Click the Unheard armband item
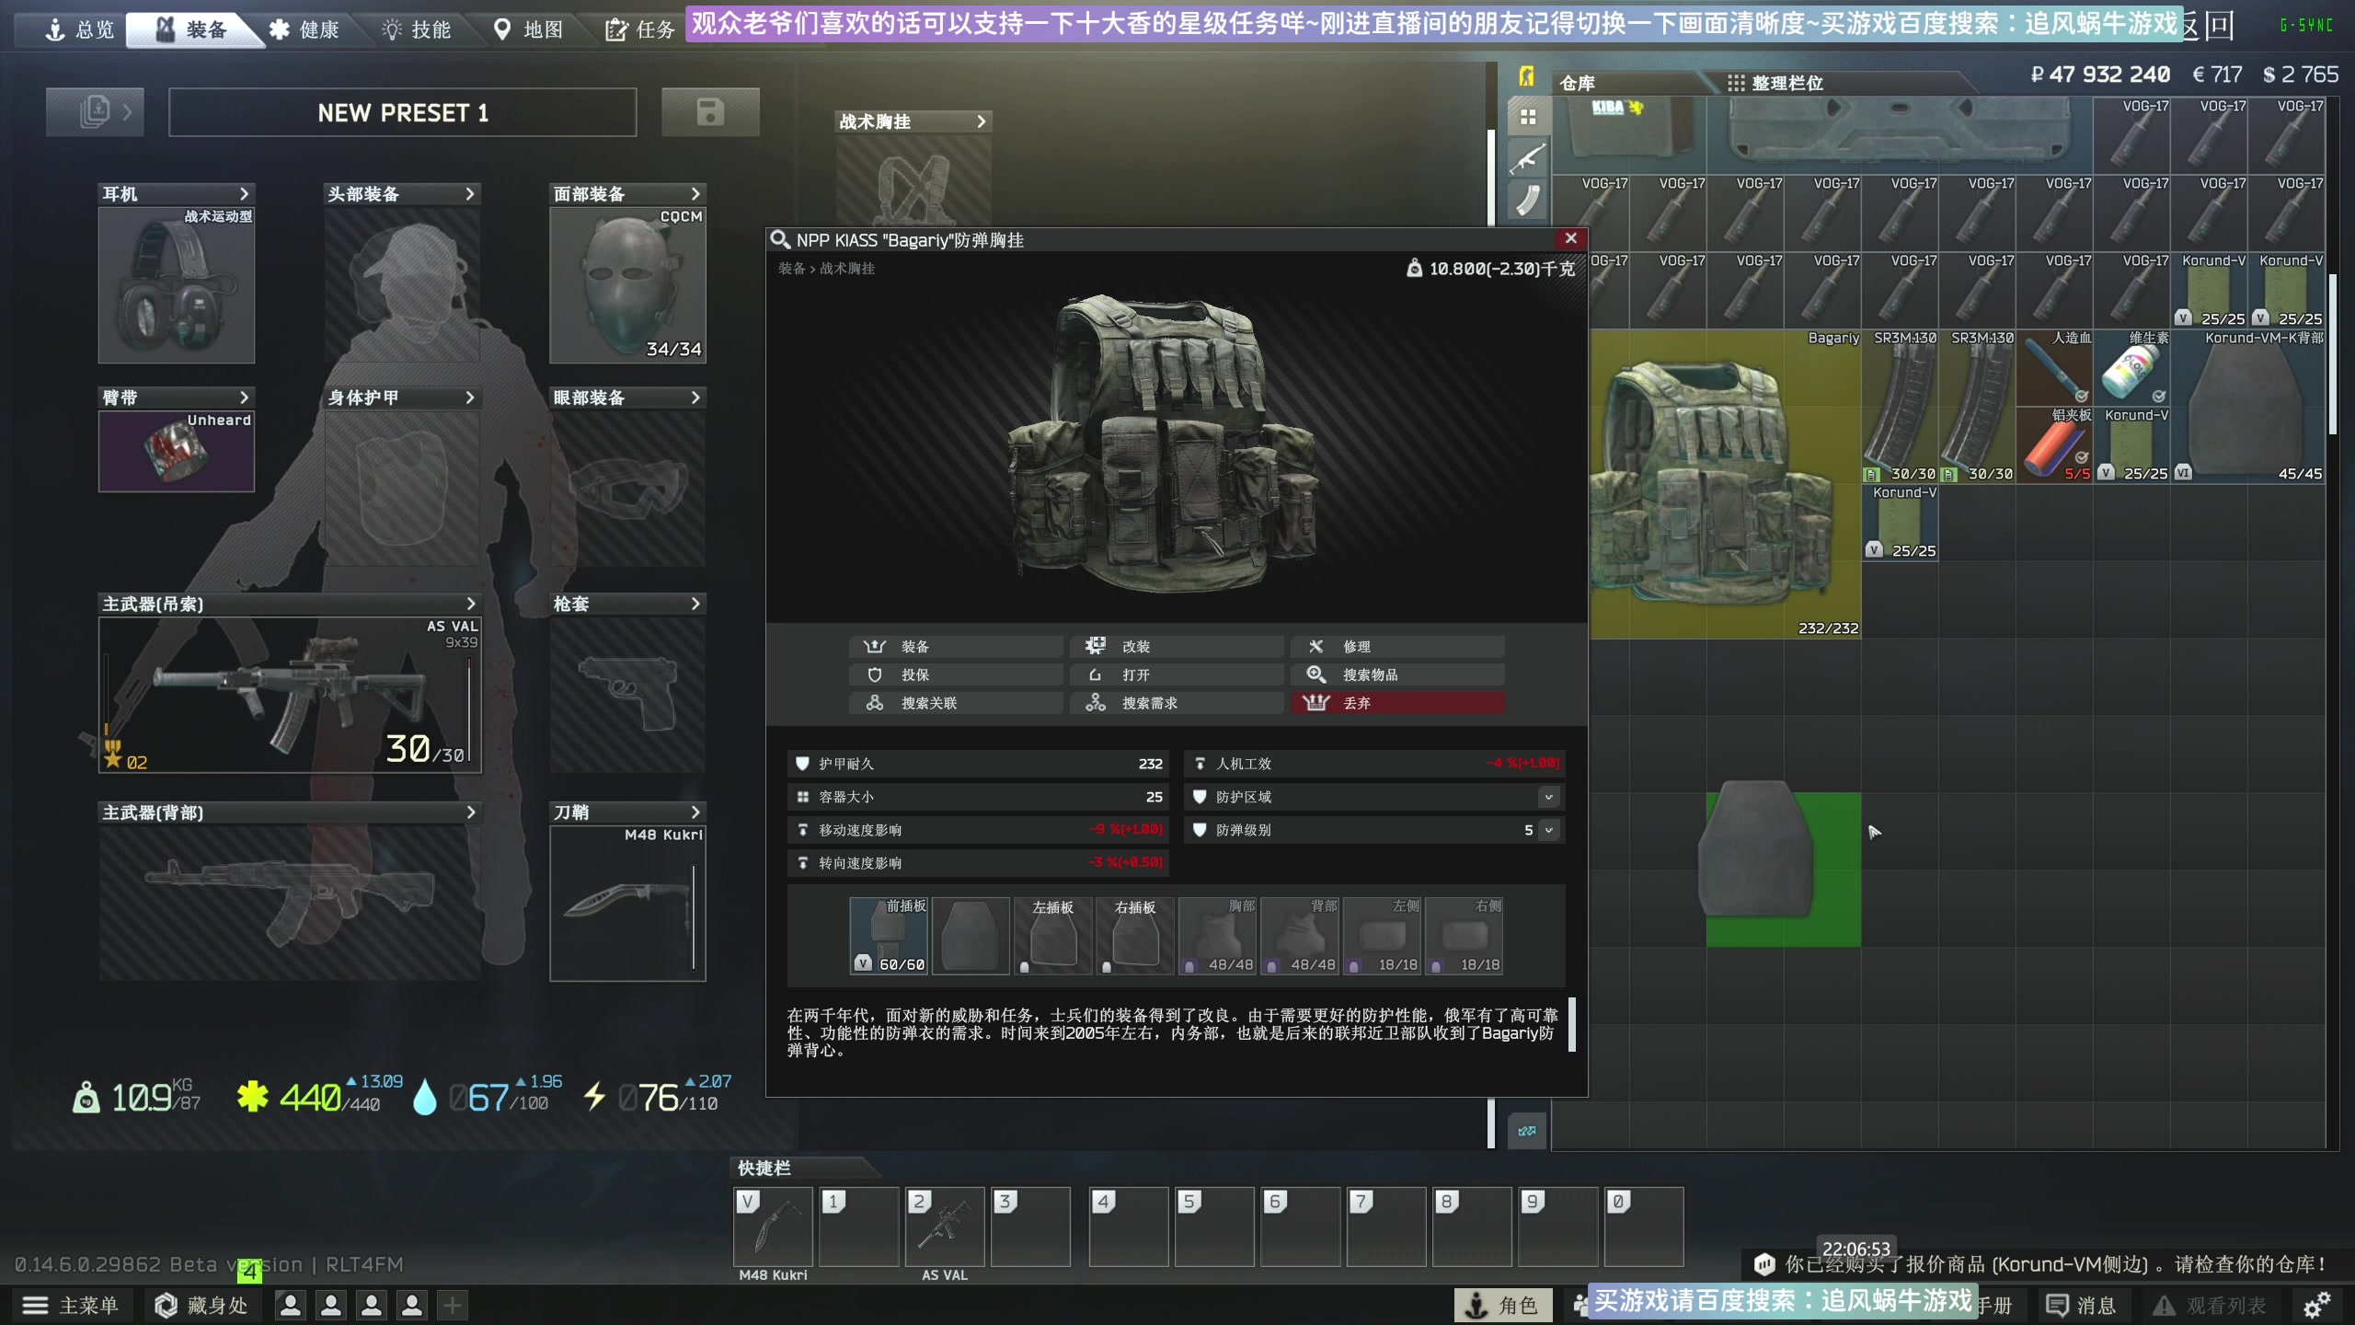The image size is (2355, 1325). pyautogui.click(x=177, y=451)
